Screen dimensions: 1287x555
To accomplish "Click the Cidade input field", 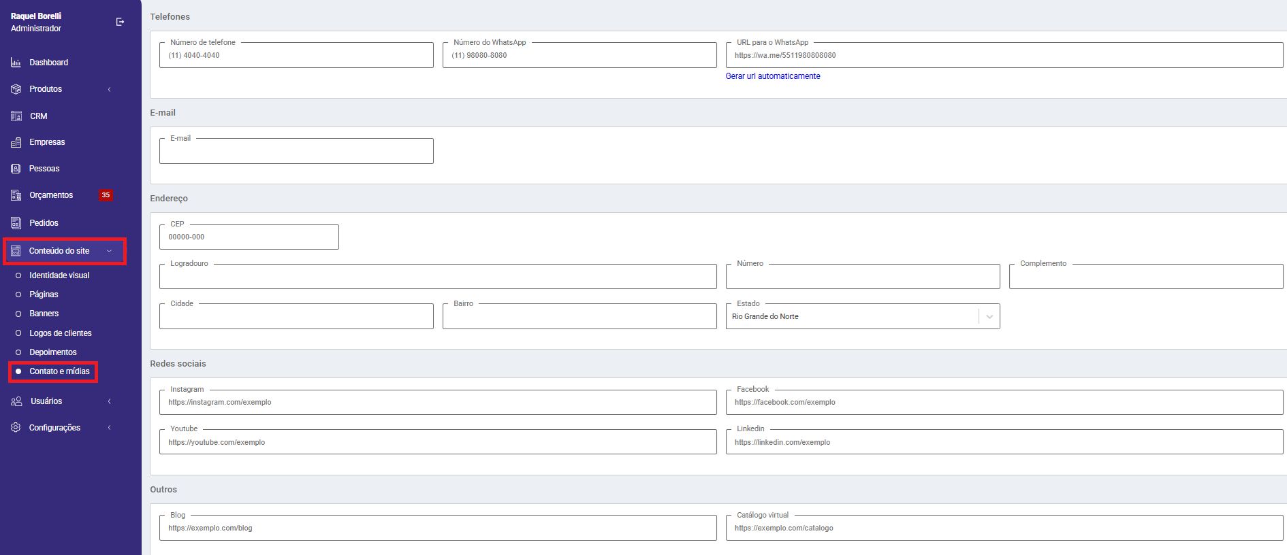I will point(296,316).
